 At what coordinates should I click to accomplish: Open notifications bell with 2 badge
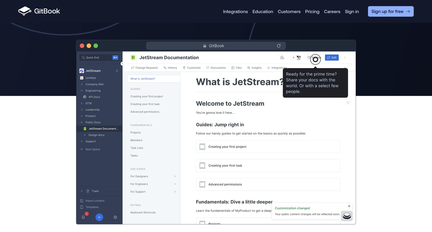tap(83, 217)
